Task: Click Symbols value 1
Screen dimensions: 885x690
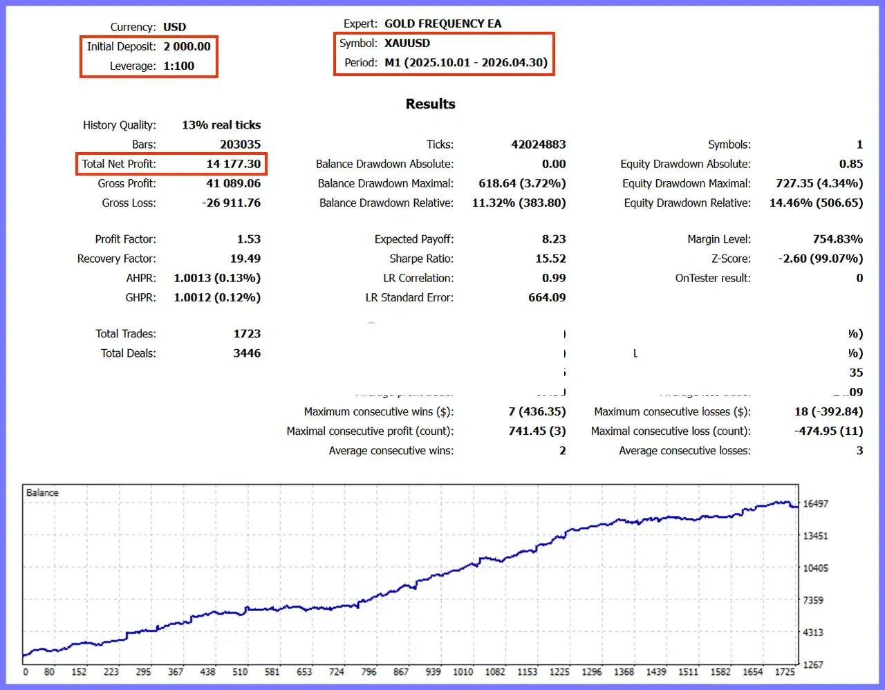Action: (x=859, y=144)
